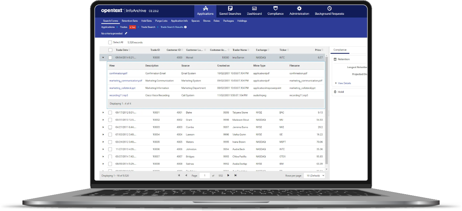Image resolution: width=462 pixels, height=211 pixels.
Task: Open the Applications section
Action: click(205, 11)
